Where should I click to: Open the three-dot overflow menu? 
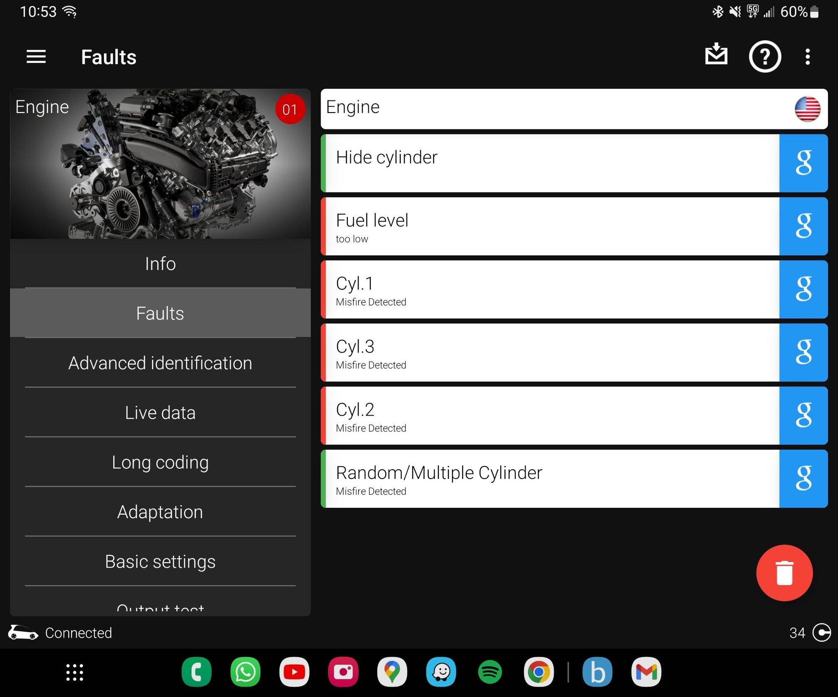click(807, 57)
